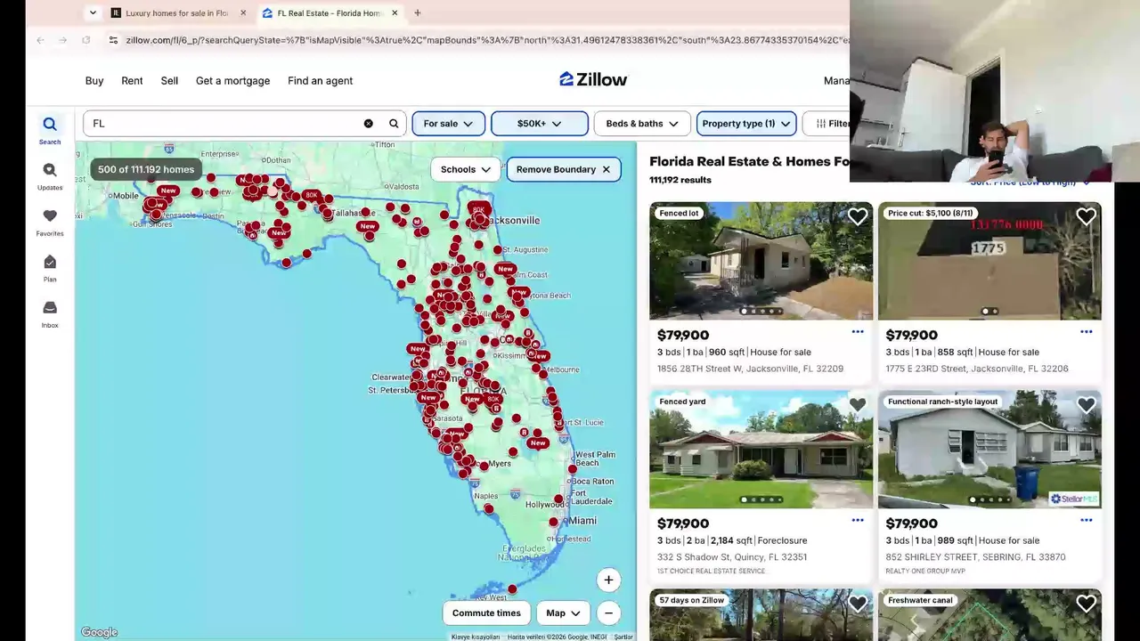Open a new browser tab
Screen dimensions: 1140x641
point(417,13)
